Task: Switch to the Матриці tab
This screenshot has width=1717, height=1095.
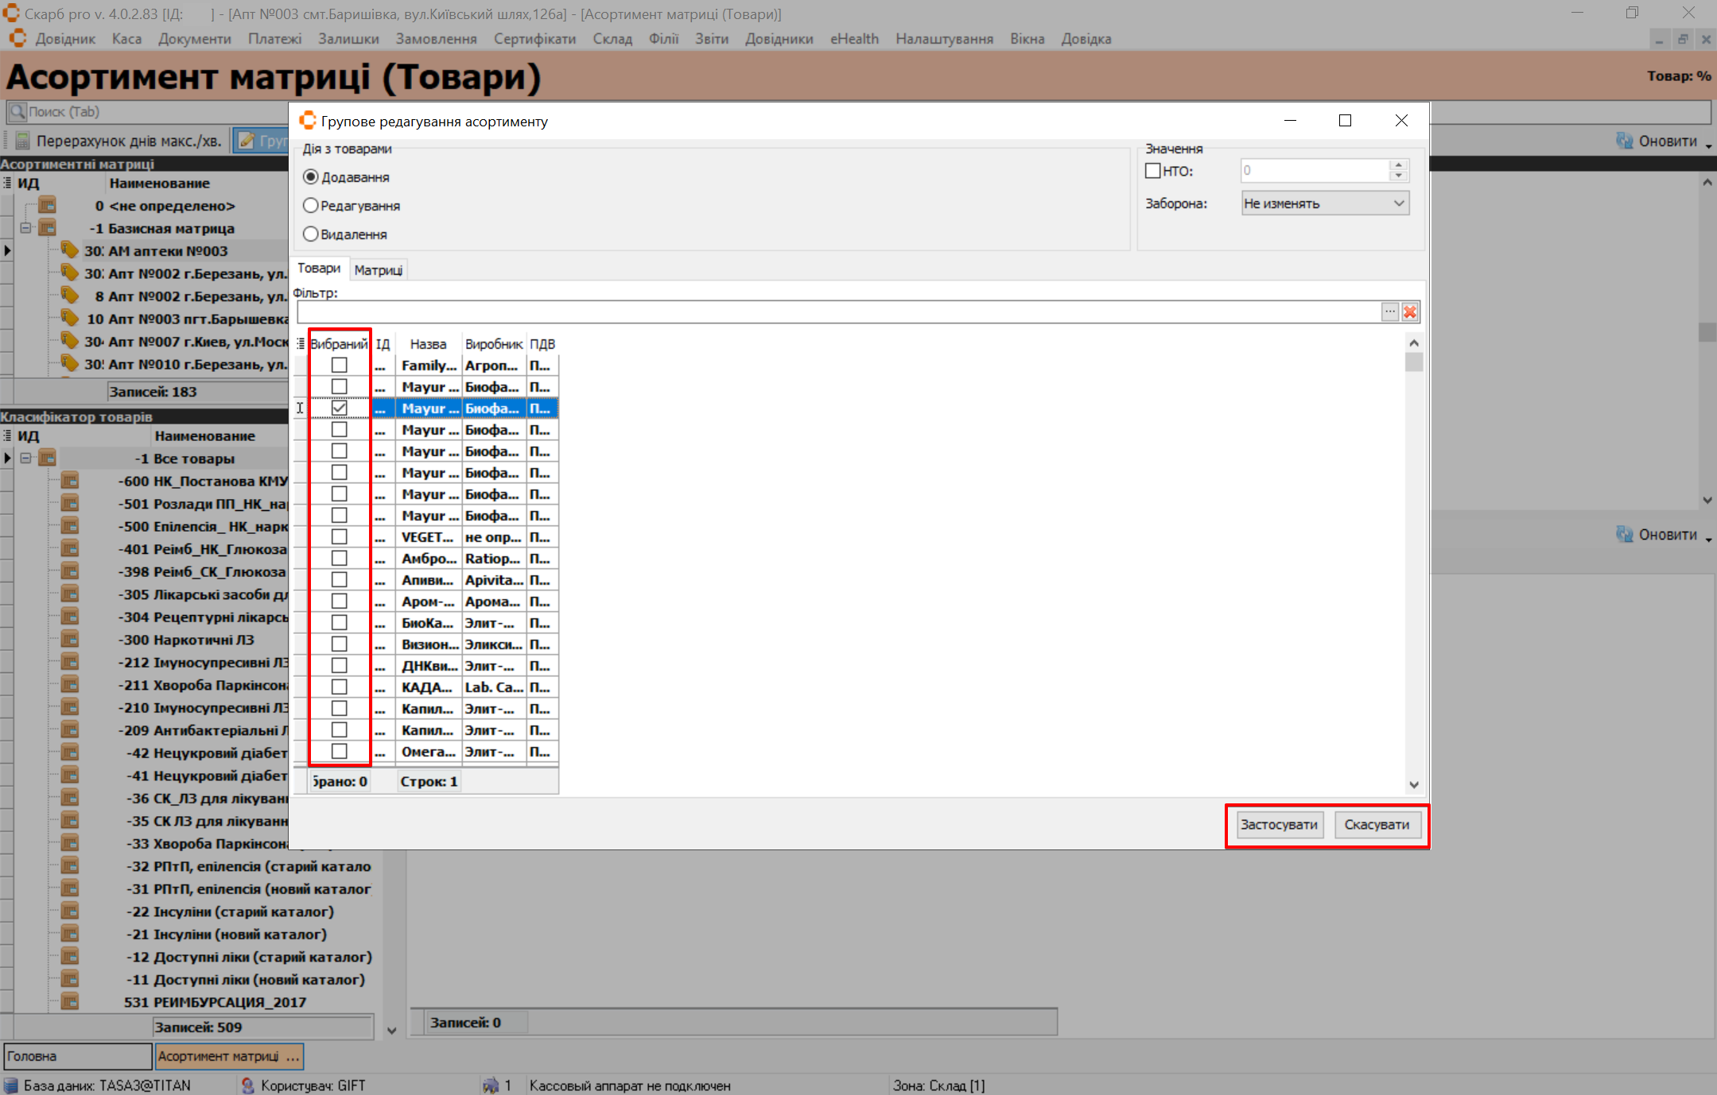Action: point(379,270)
